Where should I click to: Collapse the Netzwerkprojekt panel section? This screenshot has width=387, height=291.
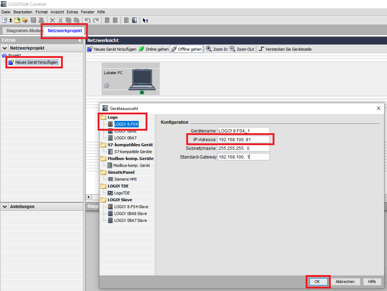tap(5, 48)
